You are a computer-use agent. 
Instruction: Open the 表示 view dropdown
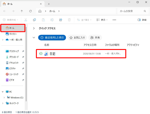click(x=102, y=20)
